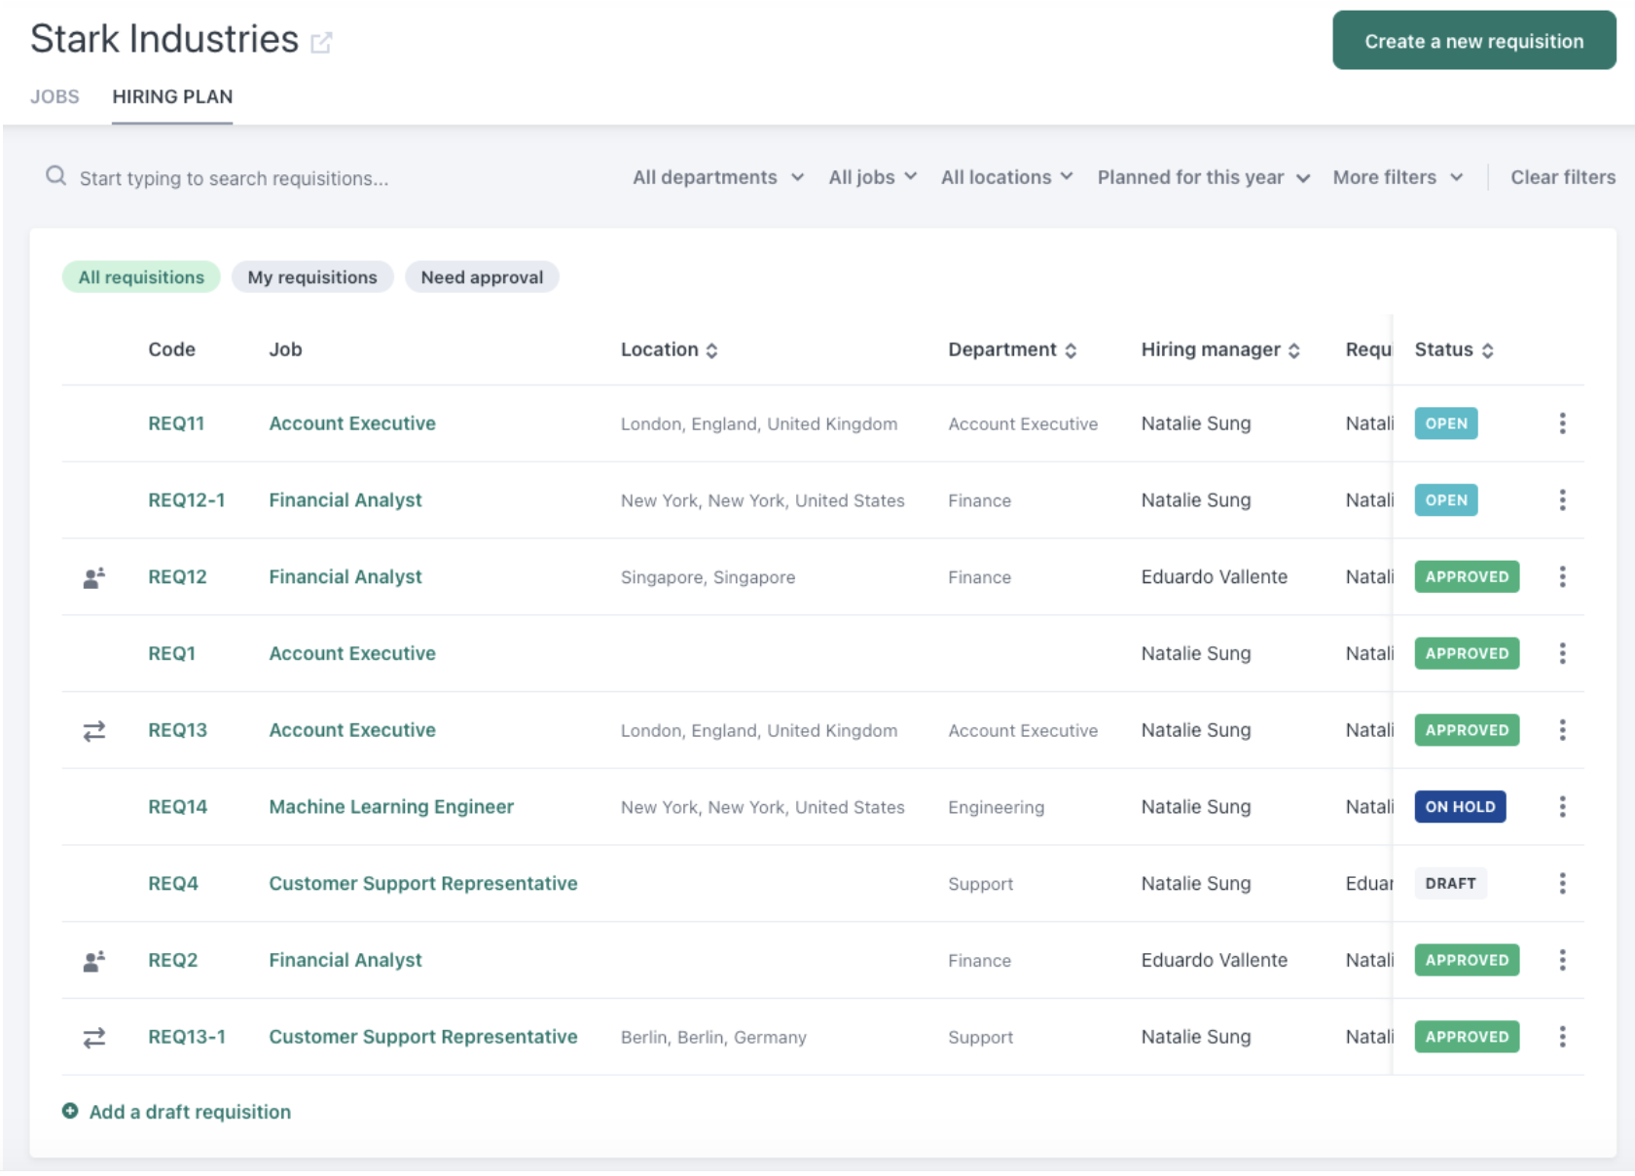Select the All requisitions filter pill

[x=141, y=277]
